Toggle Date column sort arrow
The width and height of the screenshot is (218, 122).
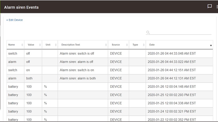click(211, 45)
